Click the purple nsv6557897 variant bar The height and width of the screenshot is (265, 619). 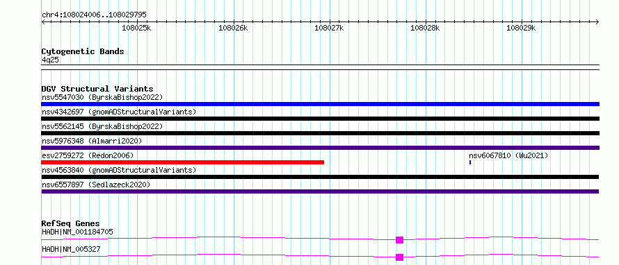[320, 191]
